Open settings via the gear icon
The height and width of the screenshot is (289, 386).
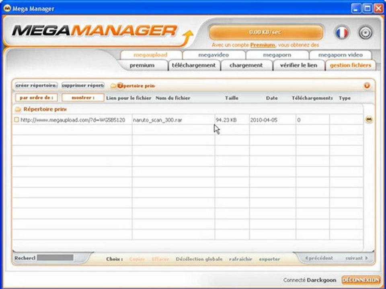tap(365, 33)
